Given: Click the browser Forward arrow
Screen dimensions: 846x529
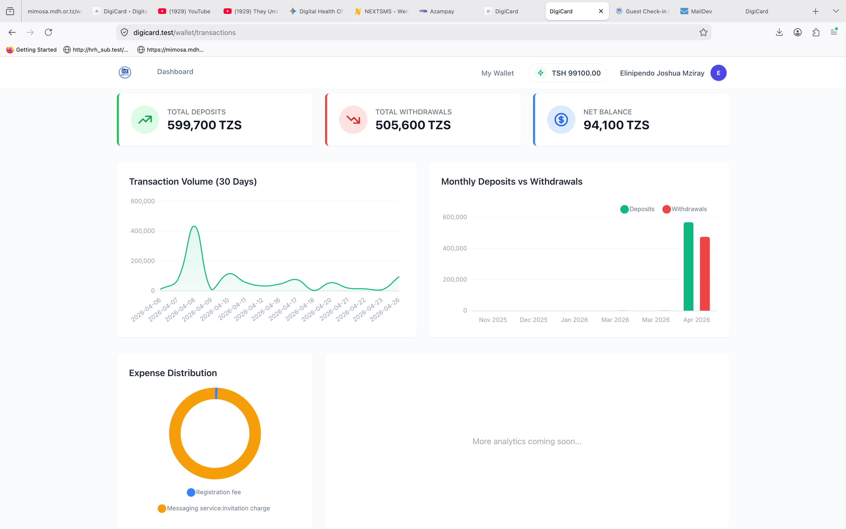Looking at the screenshot, I should click(30, 32).
